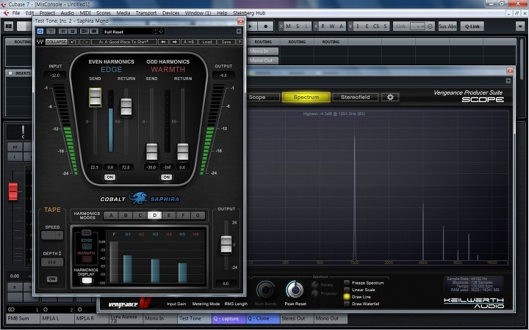
Task: Click the Cubase logo in menu bar
Action: (6, 13)
